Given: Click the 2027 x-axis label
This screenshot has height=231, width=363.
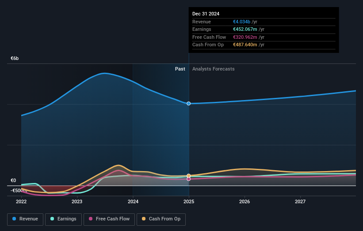Looking at the screenshot, I should [x=300, y=202].
